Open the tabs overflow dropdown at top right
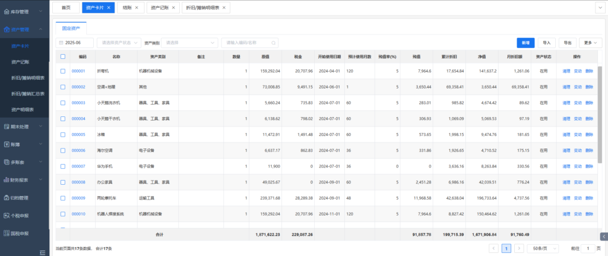The height and width of the screenshot is (256, 608). coord(600,8)
